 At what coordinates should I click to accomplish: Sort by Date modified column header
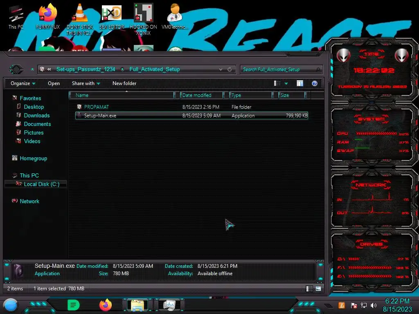(202, 95)
